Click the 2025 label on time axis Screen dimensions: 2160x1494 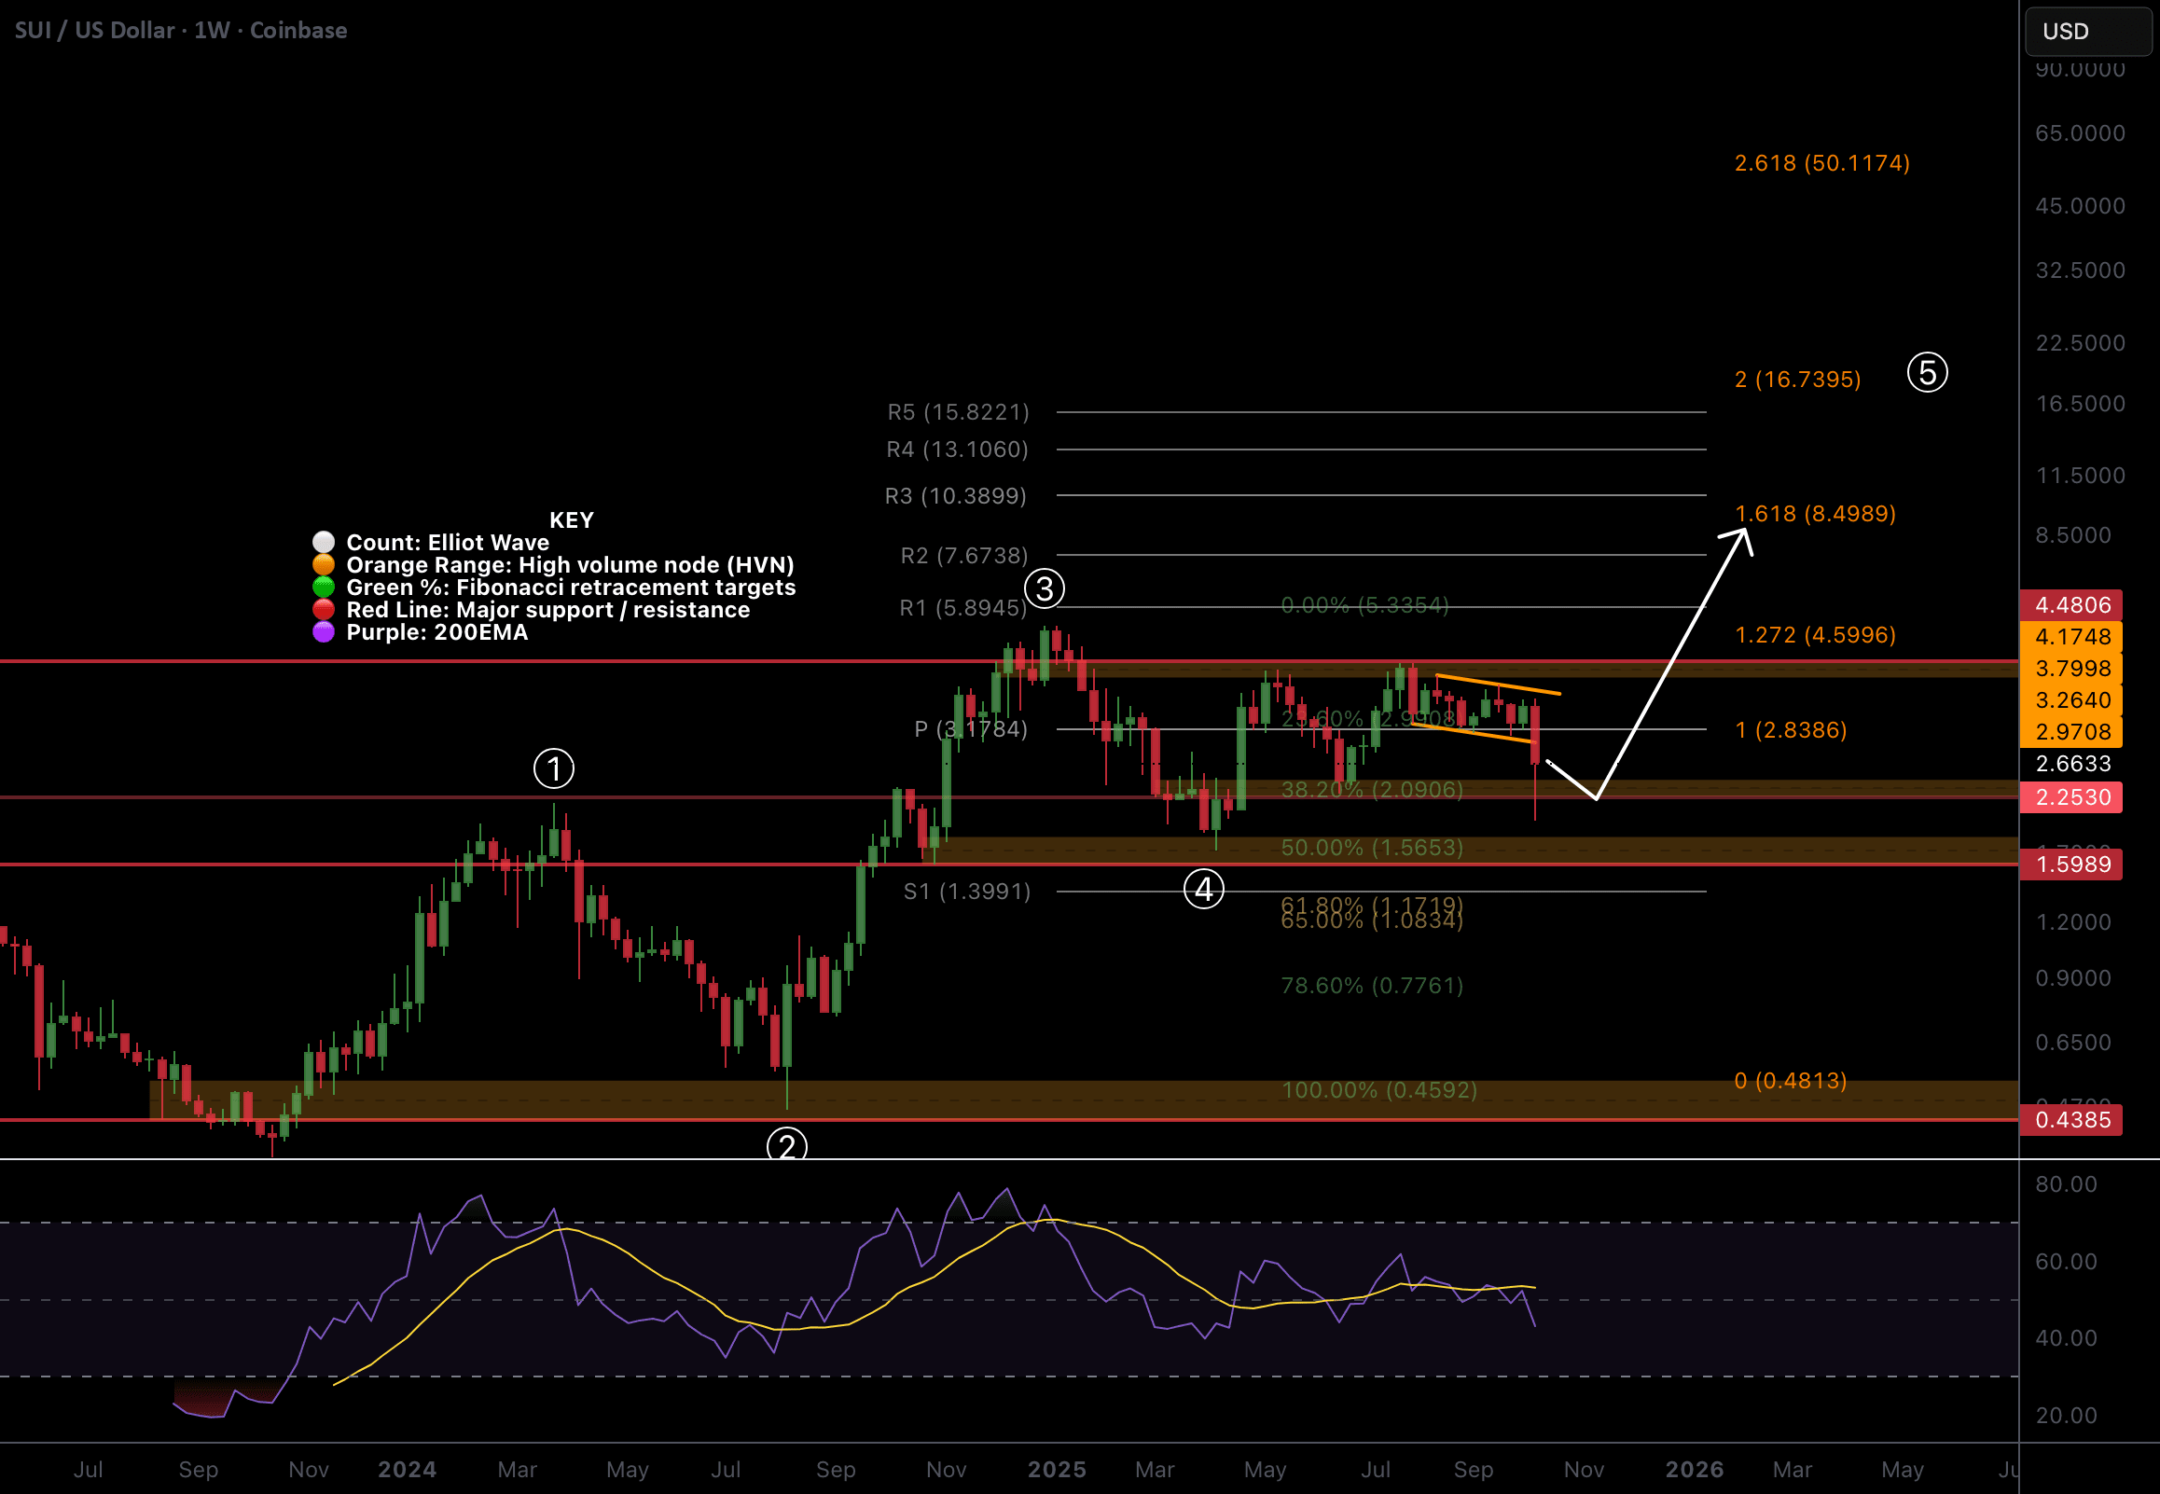pyautogui.click(x=1057, y=1469)
